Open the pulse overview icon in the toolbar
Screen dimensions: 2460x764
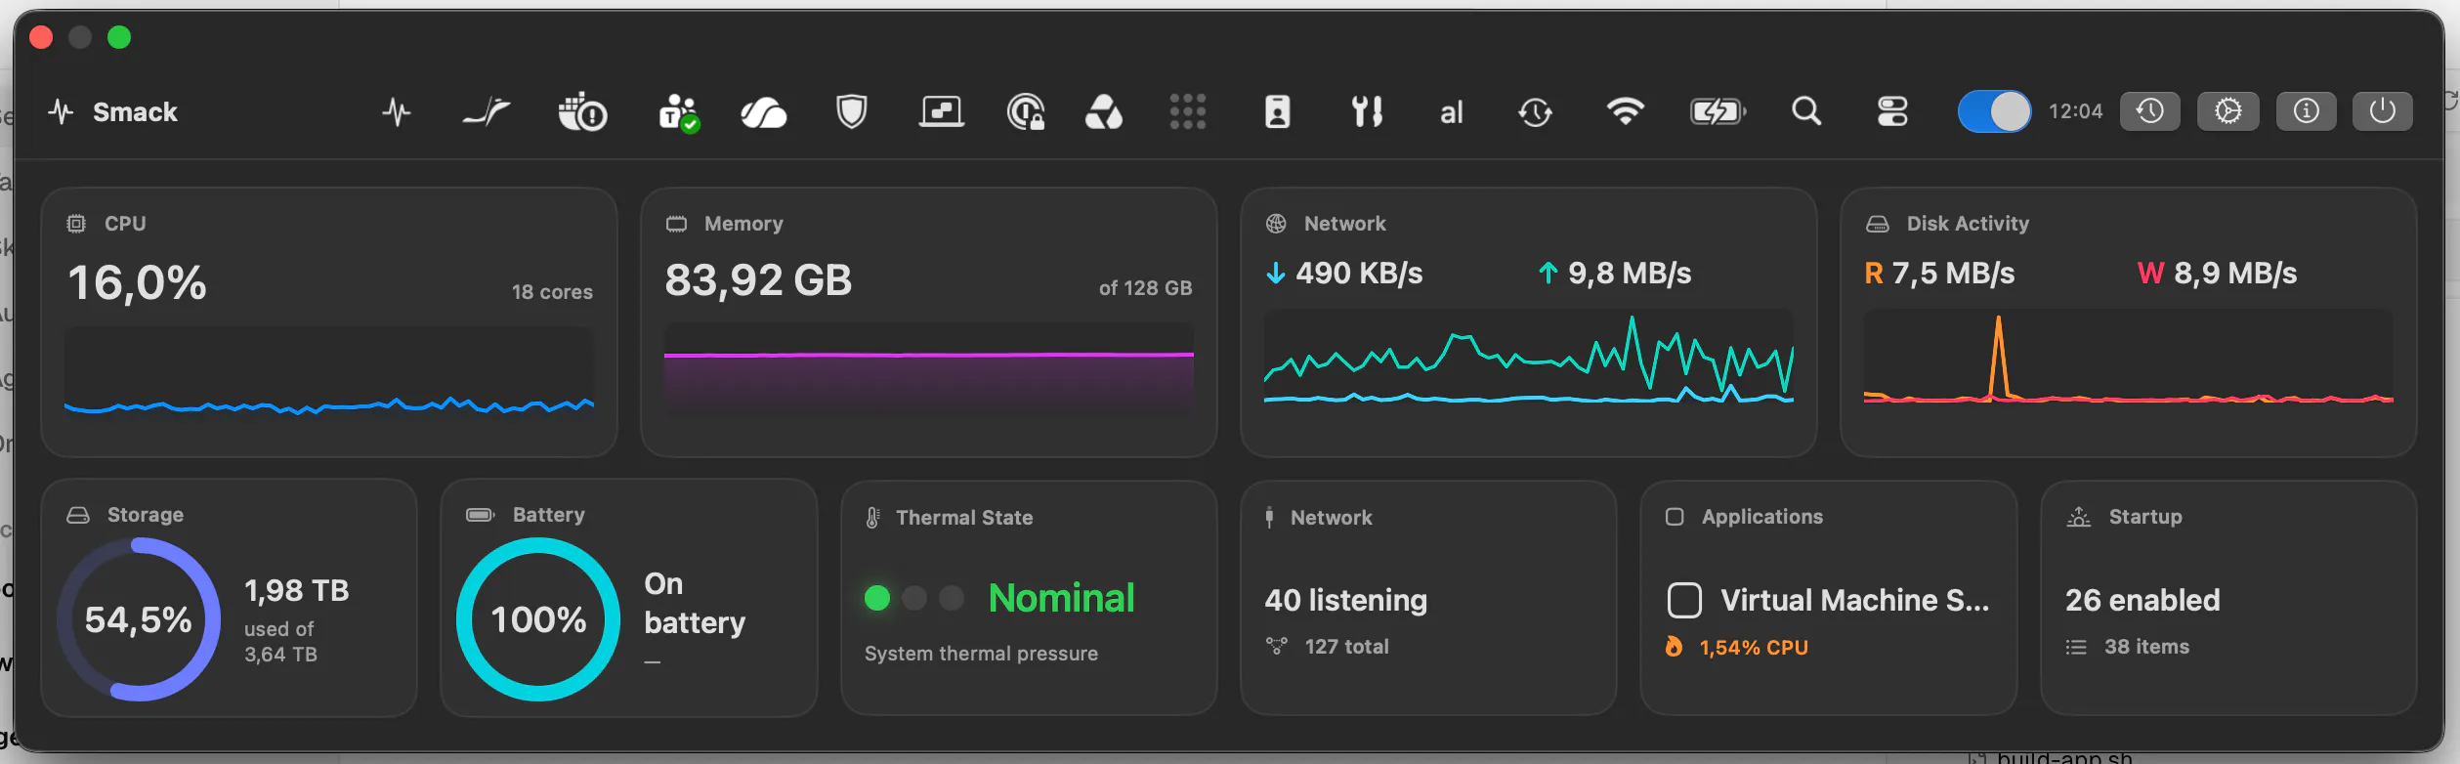(x=396, y=112)
